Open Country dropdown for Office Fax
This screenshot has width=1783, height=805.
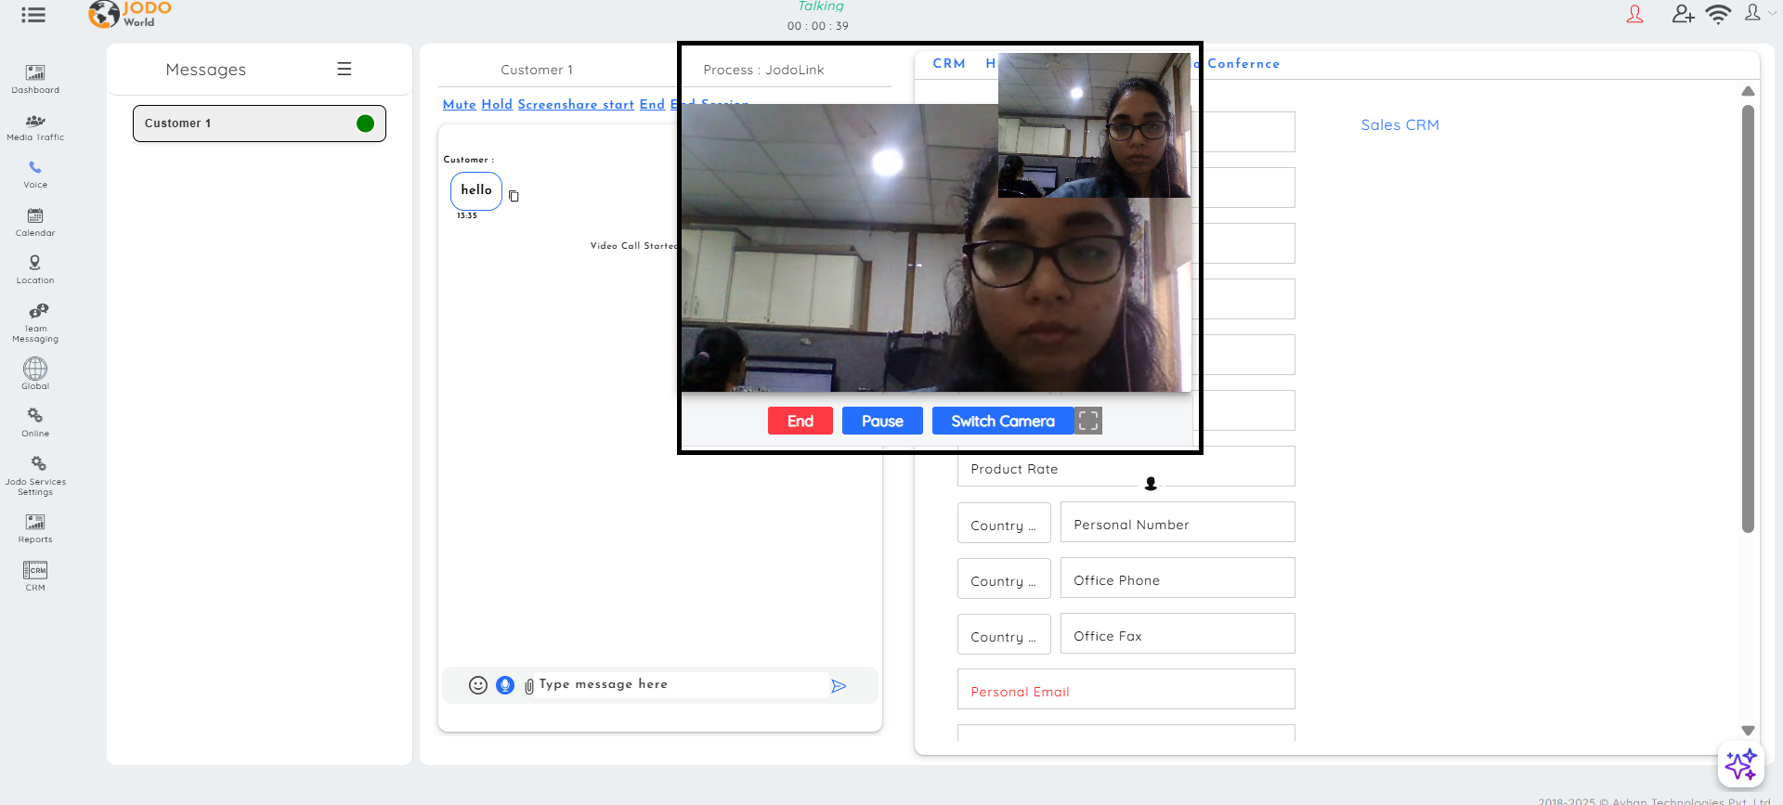(1004, 634)
